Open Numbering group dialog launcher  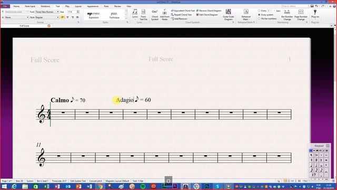[x=306, y=22]
